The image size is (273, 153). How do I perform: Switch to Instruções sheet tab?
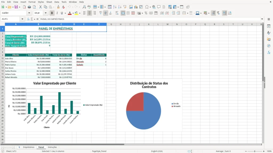pos(52,147)
